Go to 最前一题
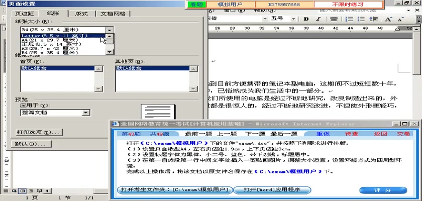The width and height of the screenshot is (422, 201). 198,134
